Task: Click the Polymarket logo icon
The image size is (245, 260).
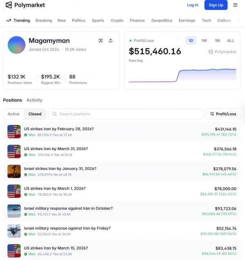Action: tap(9, 5)
